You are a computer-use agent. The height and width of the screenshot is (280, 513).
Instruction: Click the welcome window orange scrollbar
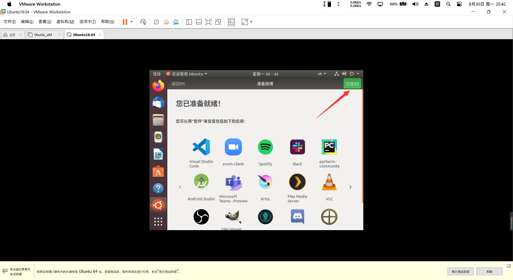362,146
